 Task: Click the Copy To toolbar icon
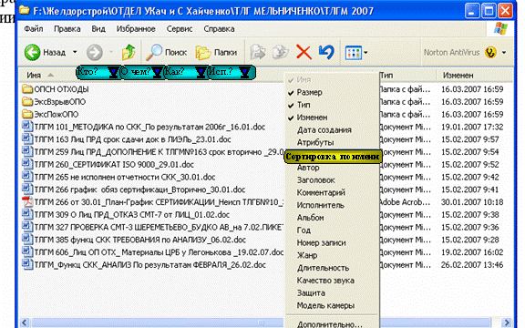281,52
